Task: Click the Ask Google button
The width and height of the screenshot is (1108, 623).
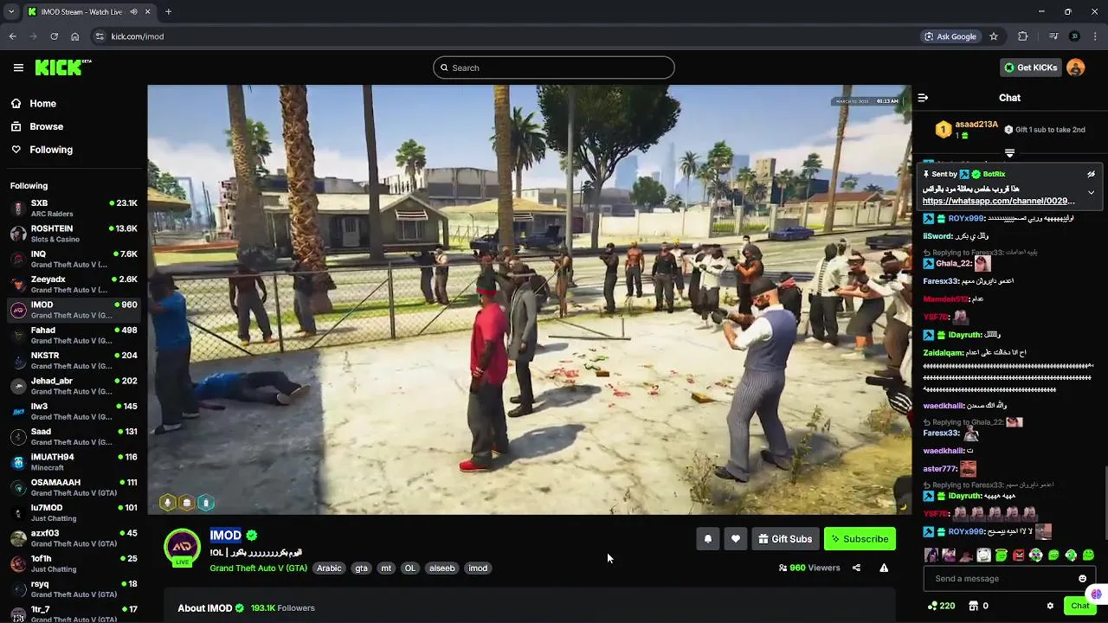Action: click(950, 36)
